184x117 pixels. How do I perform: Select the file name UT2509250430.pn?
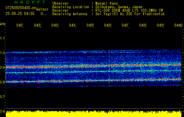point(21,8)
